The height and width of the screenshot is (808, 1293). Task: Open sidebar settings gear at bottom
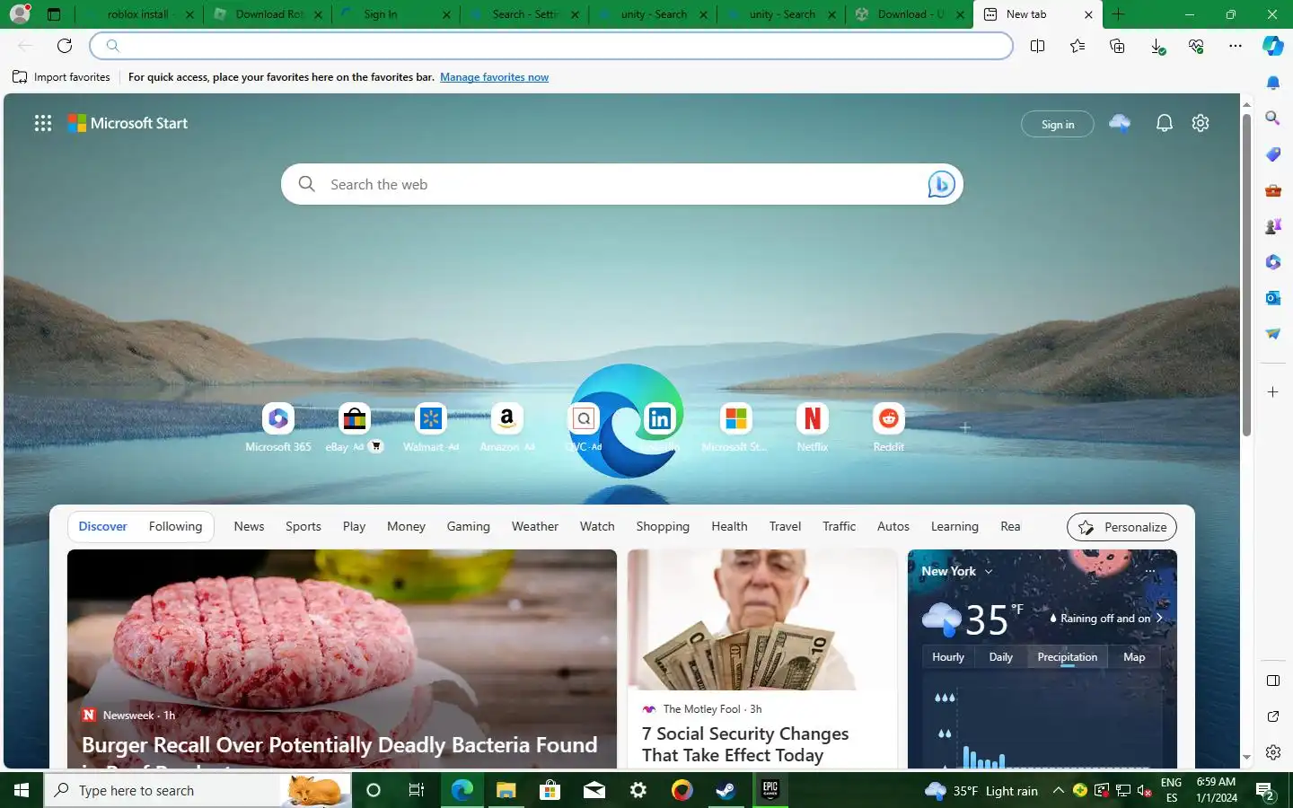[x=1272, y=752]
